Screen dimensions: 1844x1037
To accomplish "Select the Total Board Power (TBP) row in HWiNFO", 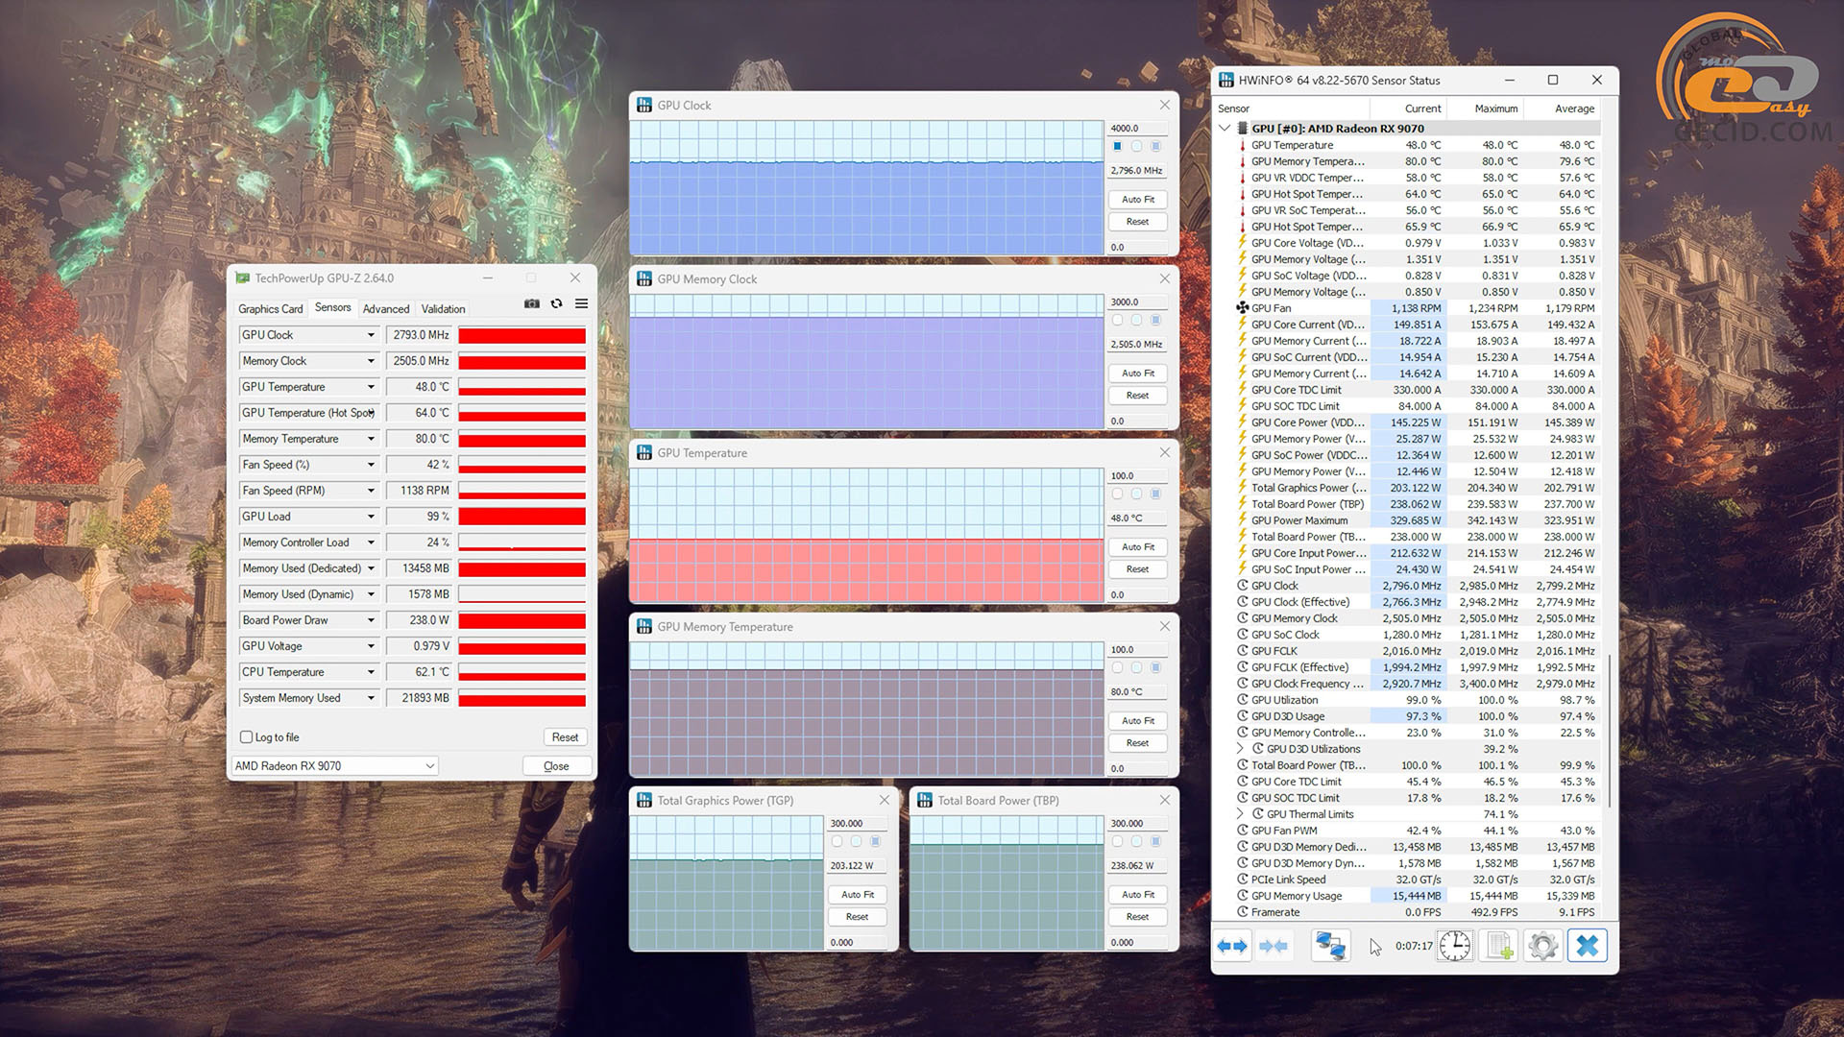I will (1418, 504).
